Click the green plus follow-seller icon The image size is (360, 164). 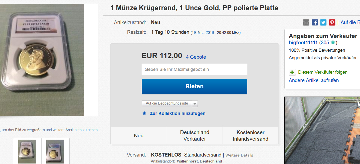[x=292, y=72]
